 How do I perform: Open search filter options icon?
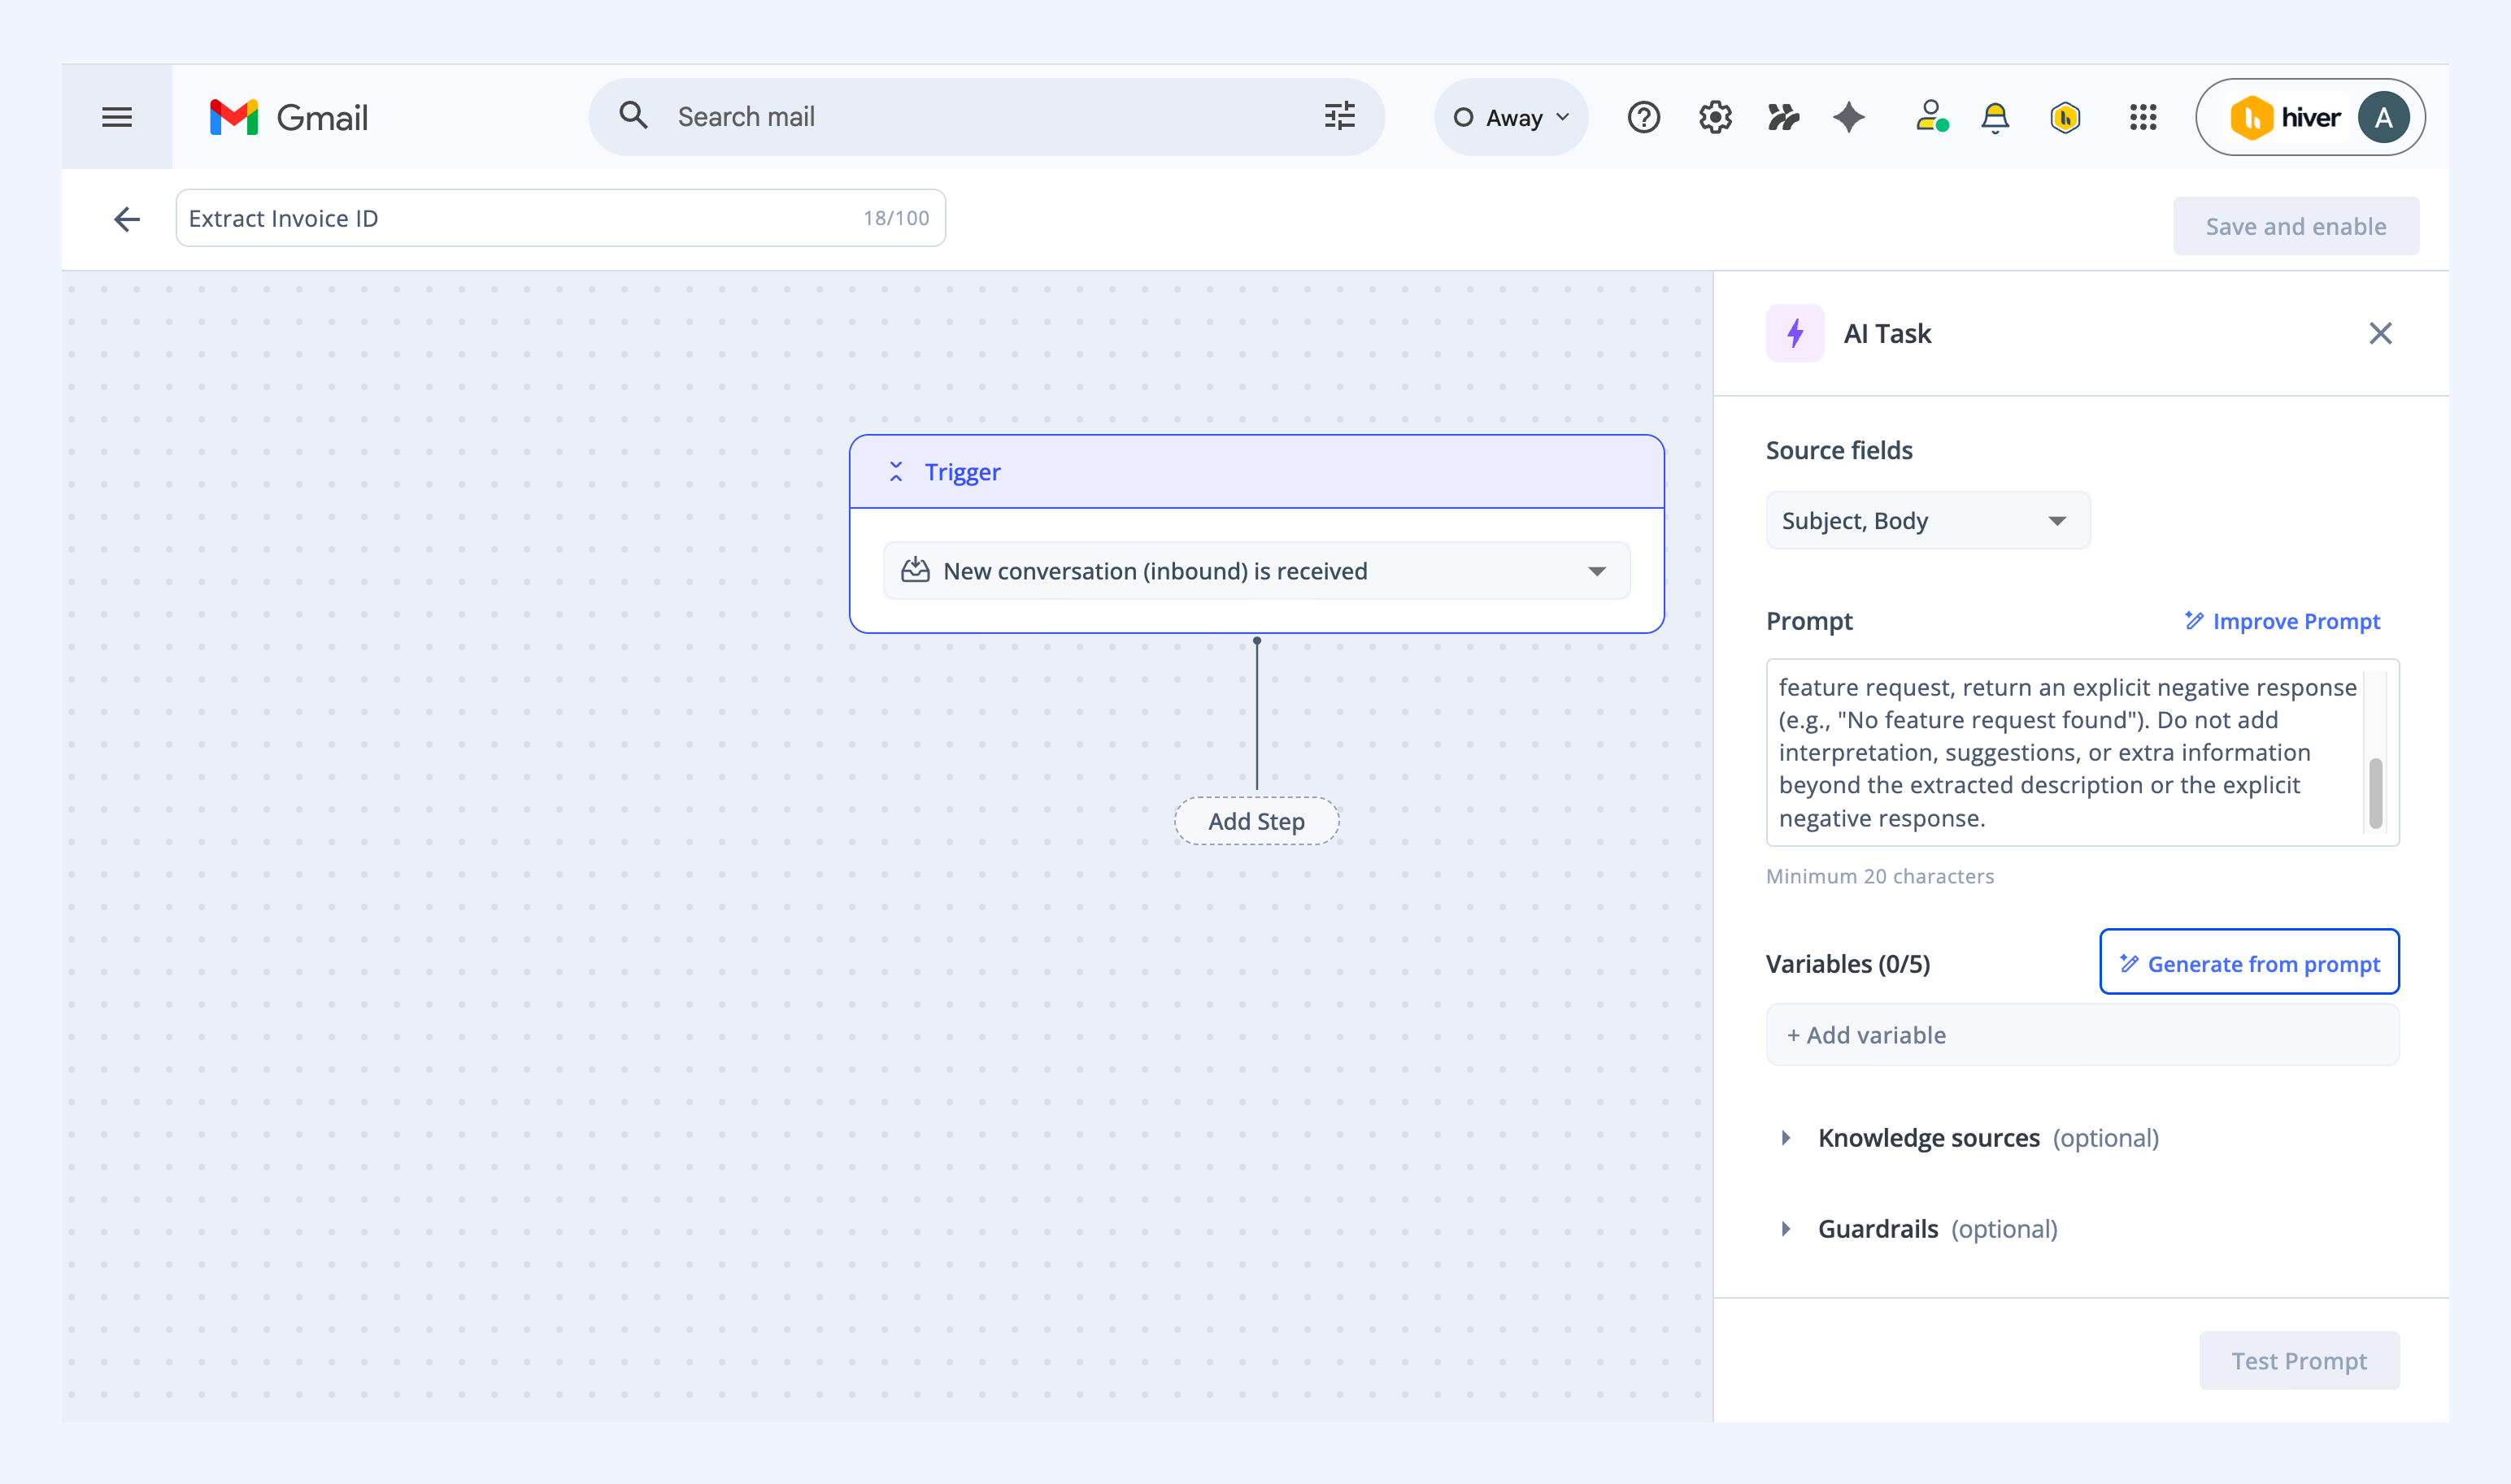click(x=1339, y=116)
